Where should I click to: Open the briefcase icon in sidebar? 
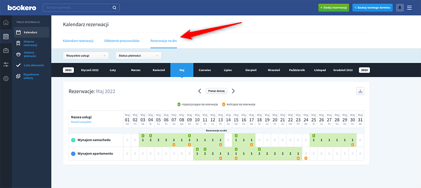(6, 50)
